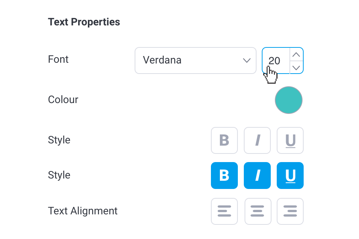Image resolution: width=359 pixels, height=239 pixels.
Task: Enable italic using the unselected grey I button
Action: click(x=257, y=140)
